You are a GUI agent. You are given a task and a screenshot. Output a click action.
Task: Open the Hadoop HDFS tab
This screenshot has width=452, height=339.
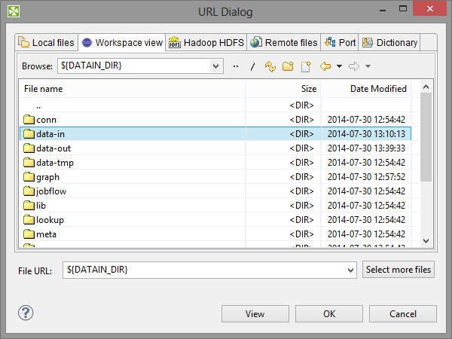point(206,43)
